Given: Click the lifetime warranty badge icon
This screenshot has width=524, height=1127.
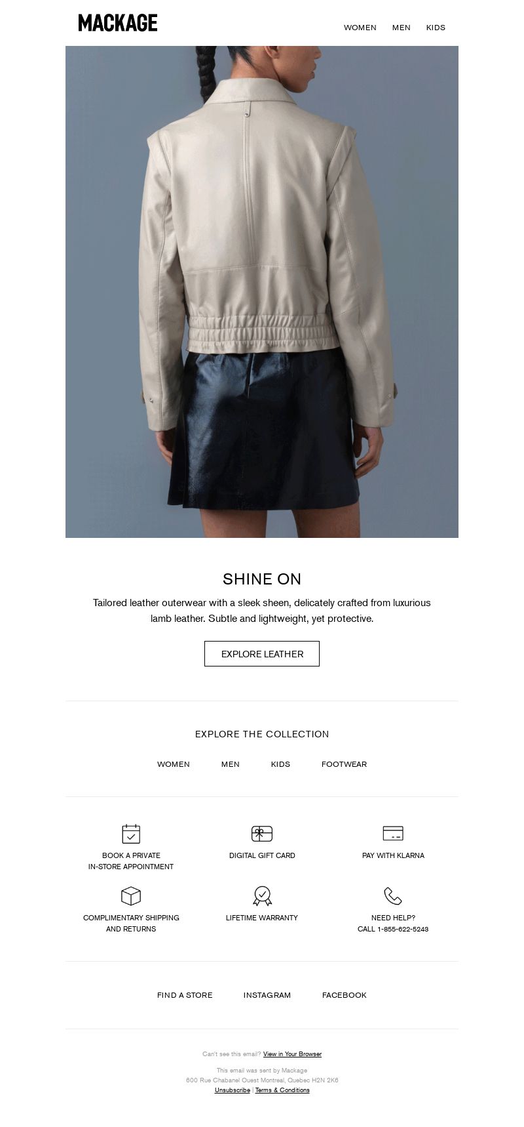Looking at the screenshot, I should click(x=262, y=896).
